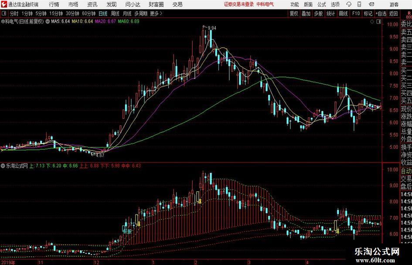Click the 4.67 low price marker

click(x=100, y=155)
